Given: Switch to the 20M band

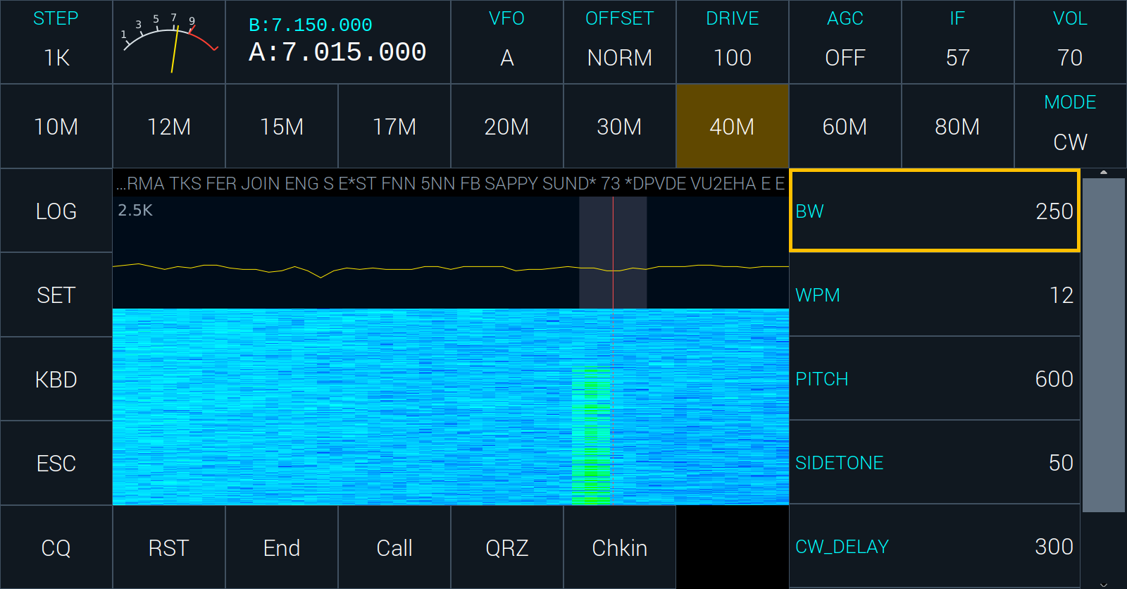Looking at the screenshot, I should pos(507,126).
